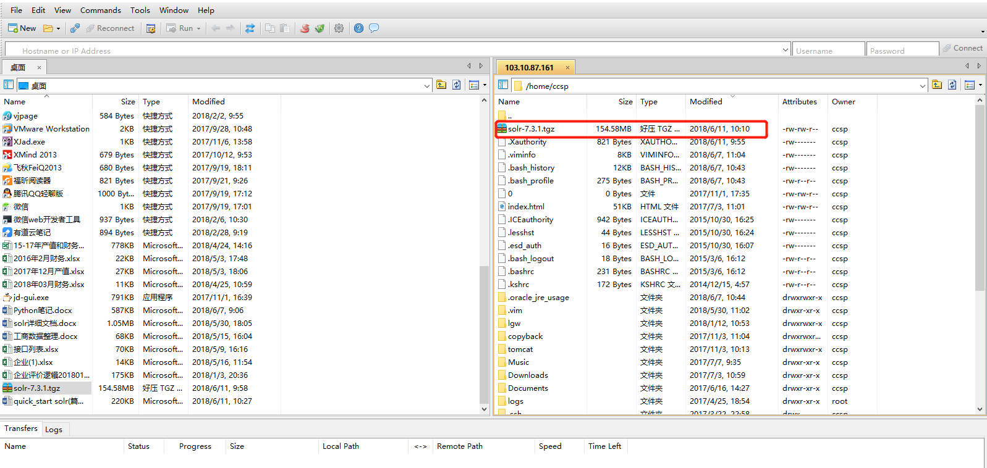Viewport: 987px width, 468px height.
Task: Toggle folder tree in remote pane
Action: click(x=503, y=85)
